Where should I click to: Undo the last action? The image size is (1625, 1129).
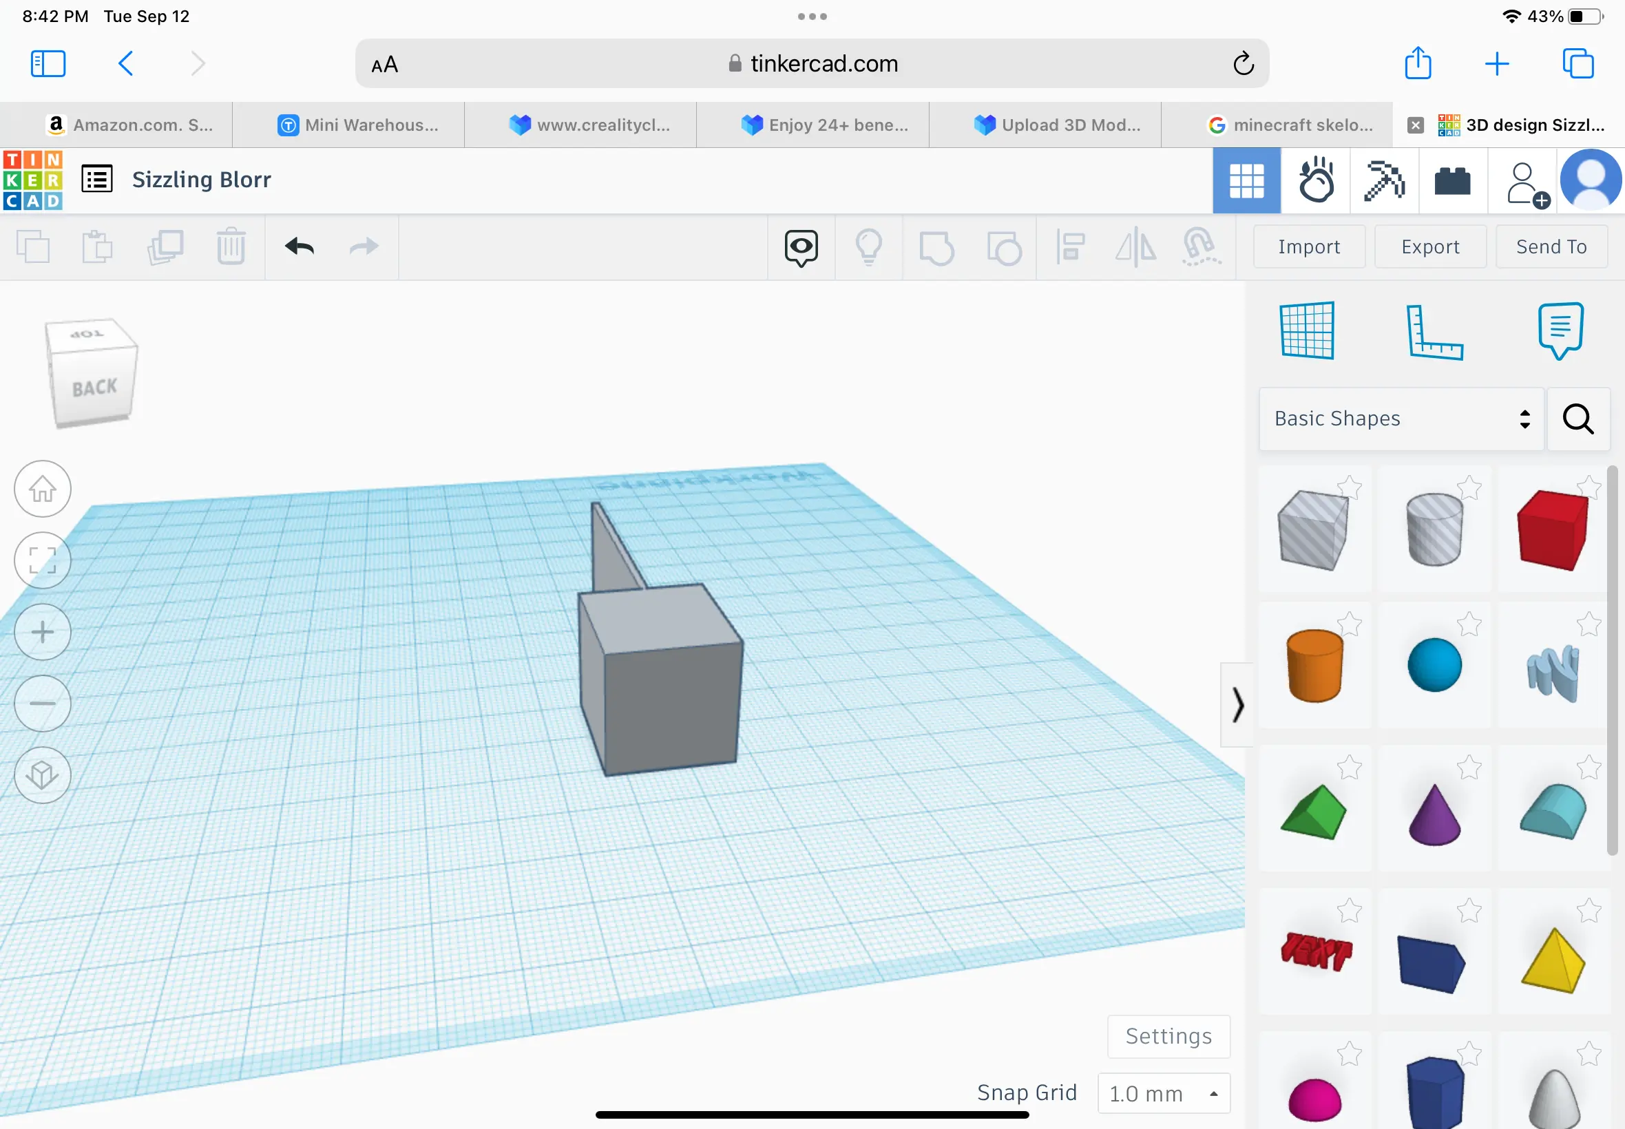tap(300, 246)
